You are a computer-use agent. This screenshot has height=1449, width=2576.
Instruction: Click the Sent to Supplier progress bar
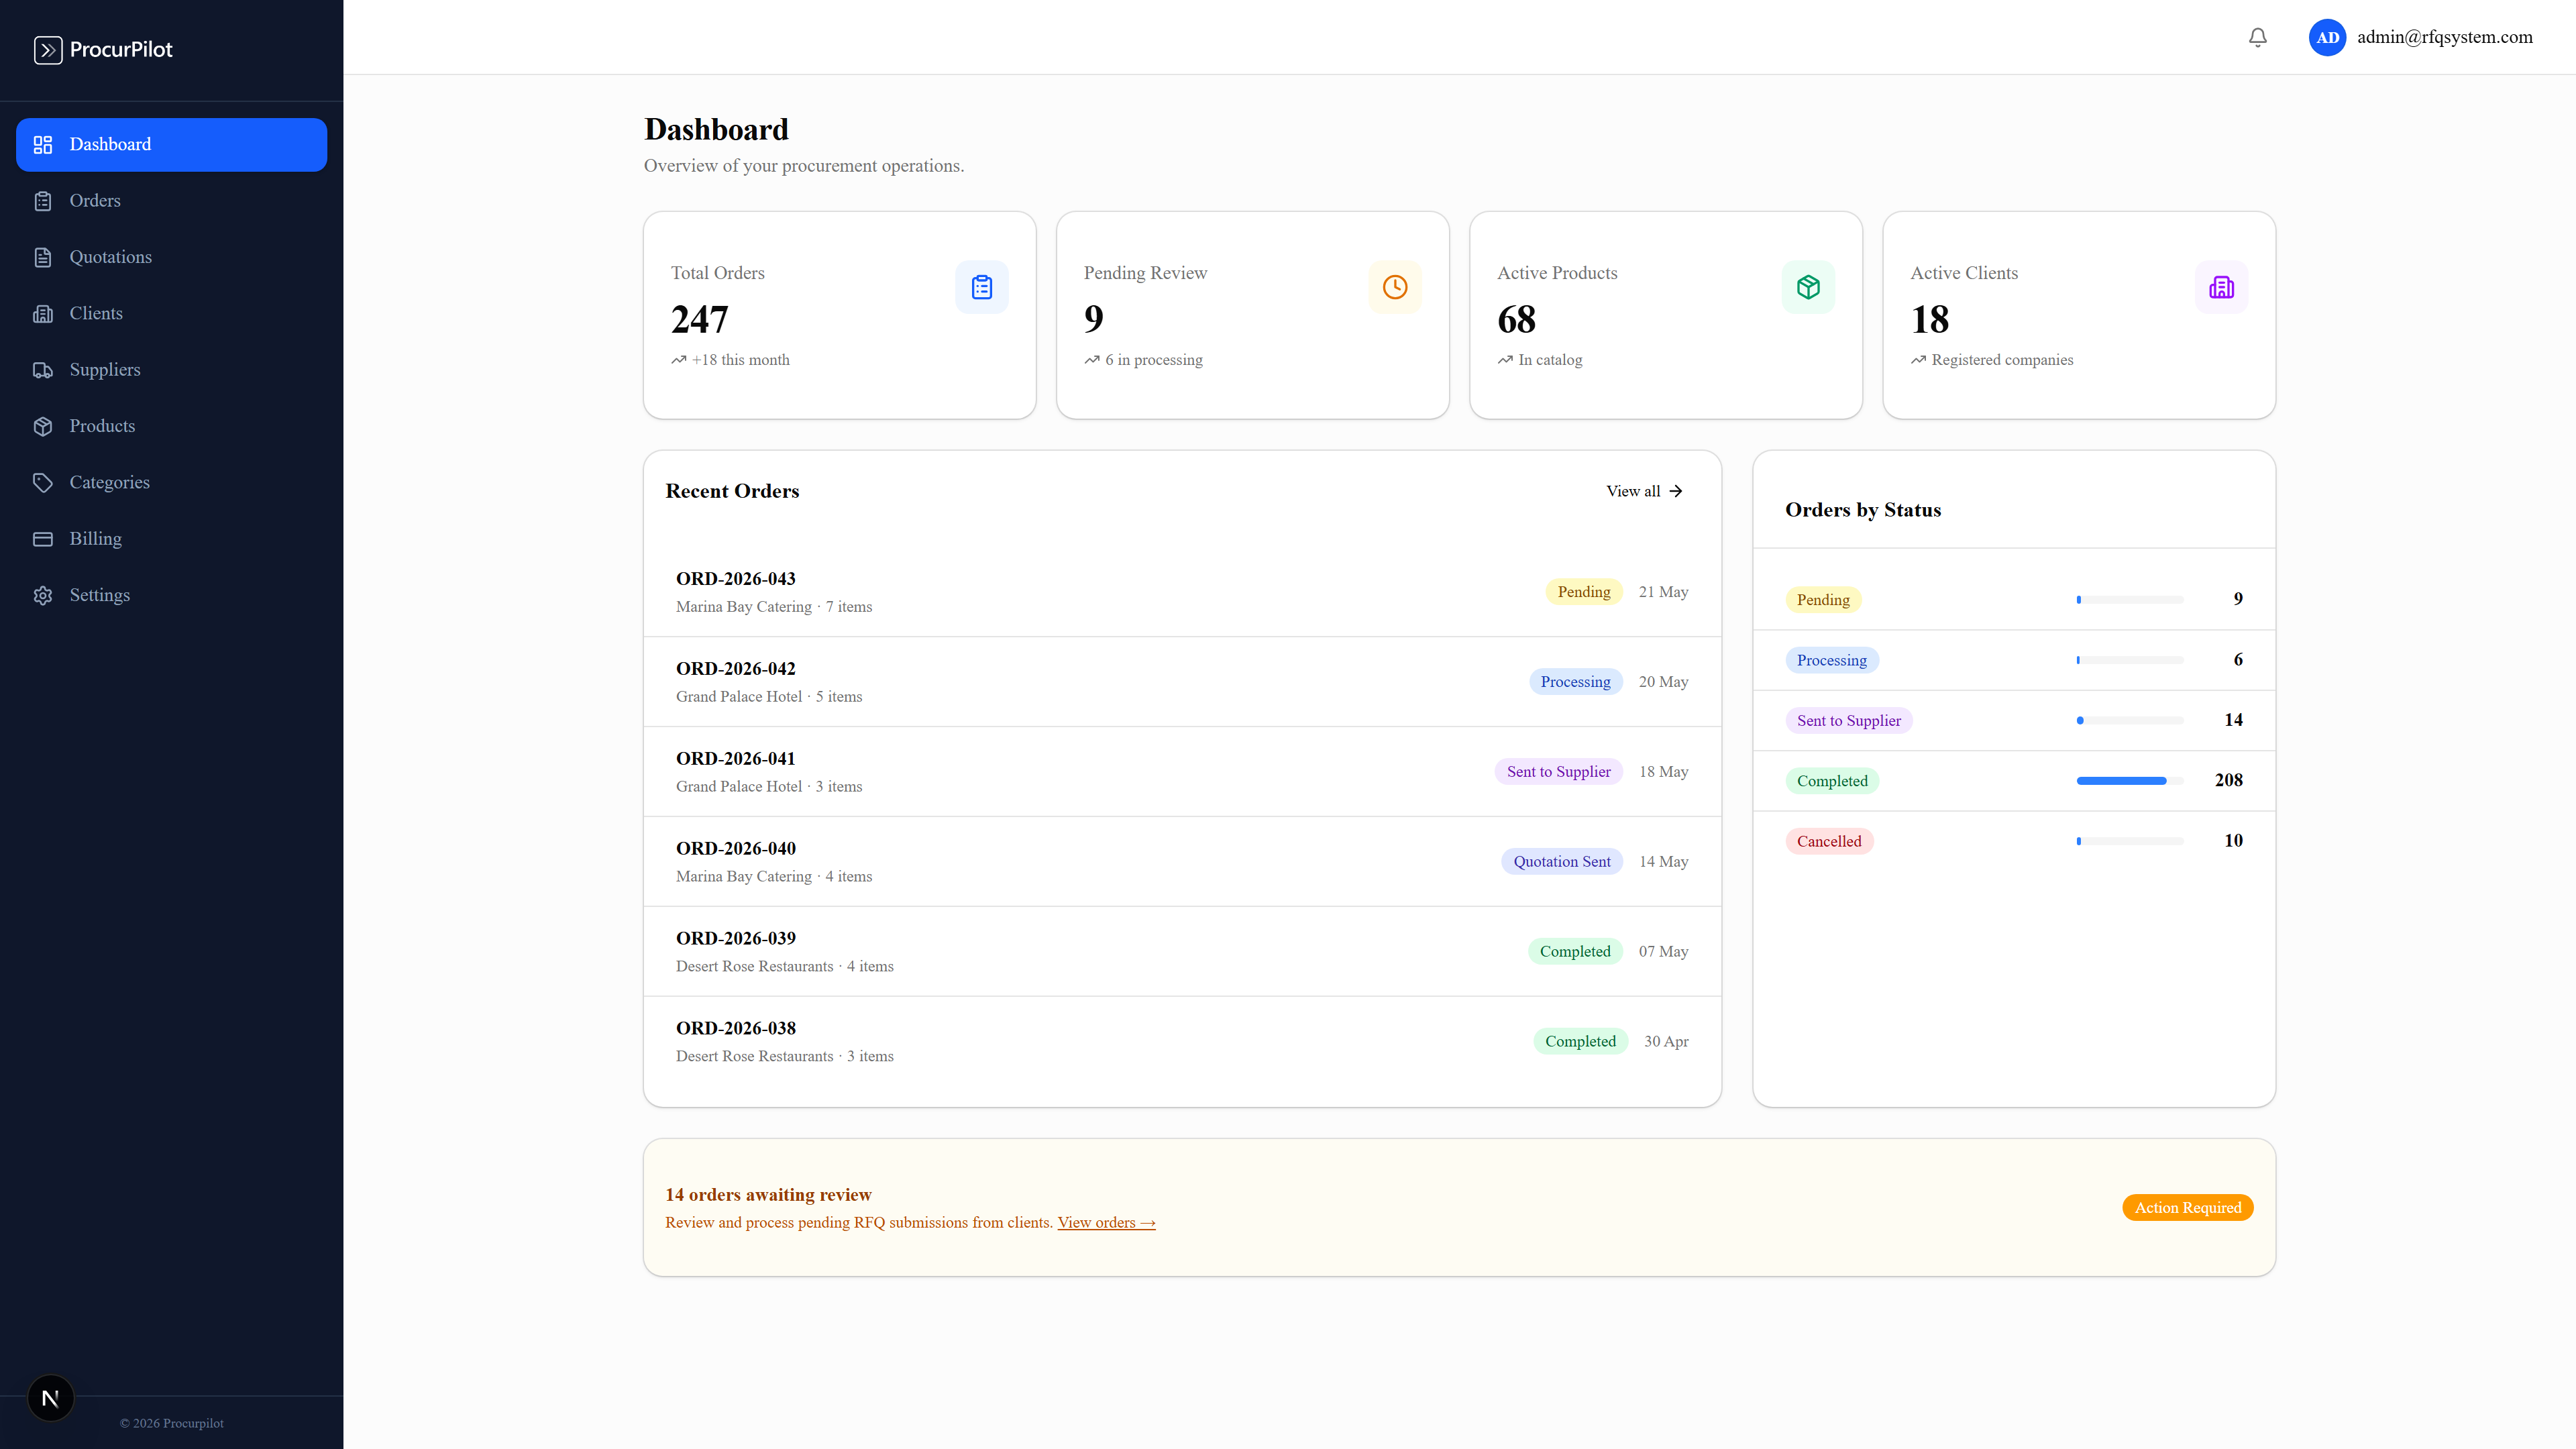pos(2130,721)
